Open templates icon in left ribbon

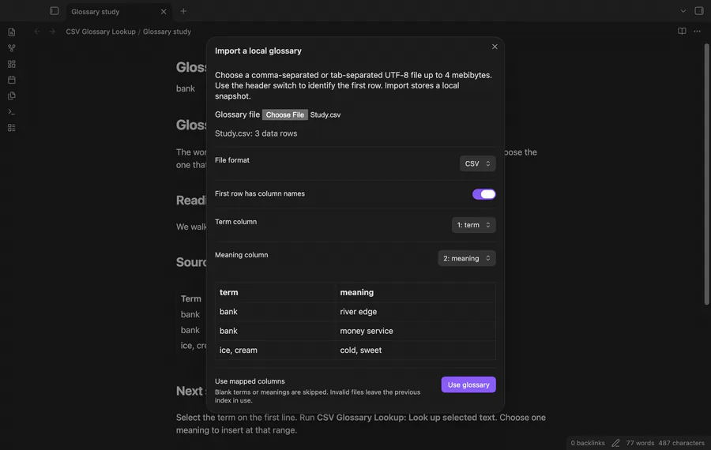(12, 96)
